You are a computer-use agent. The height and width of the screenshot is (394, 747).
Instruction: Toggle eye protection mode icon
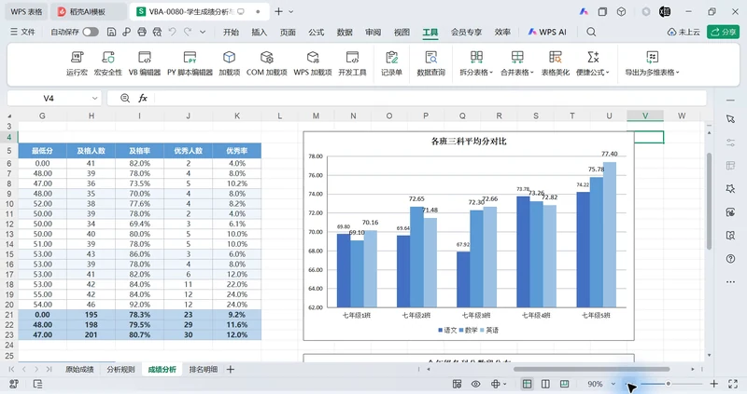[475, 384]
